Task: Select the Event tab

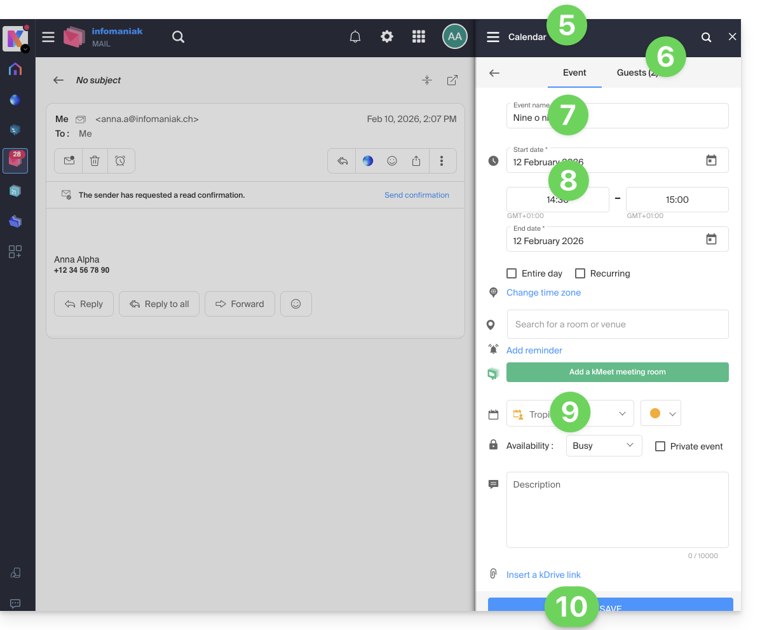Action: pos(574,72)
